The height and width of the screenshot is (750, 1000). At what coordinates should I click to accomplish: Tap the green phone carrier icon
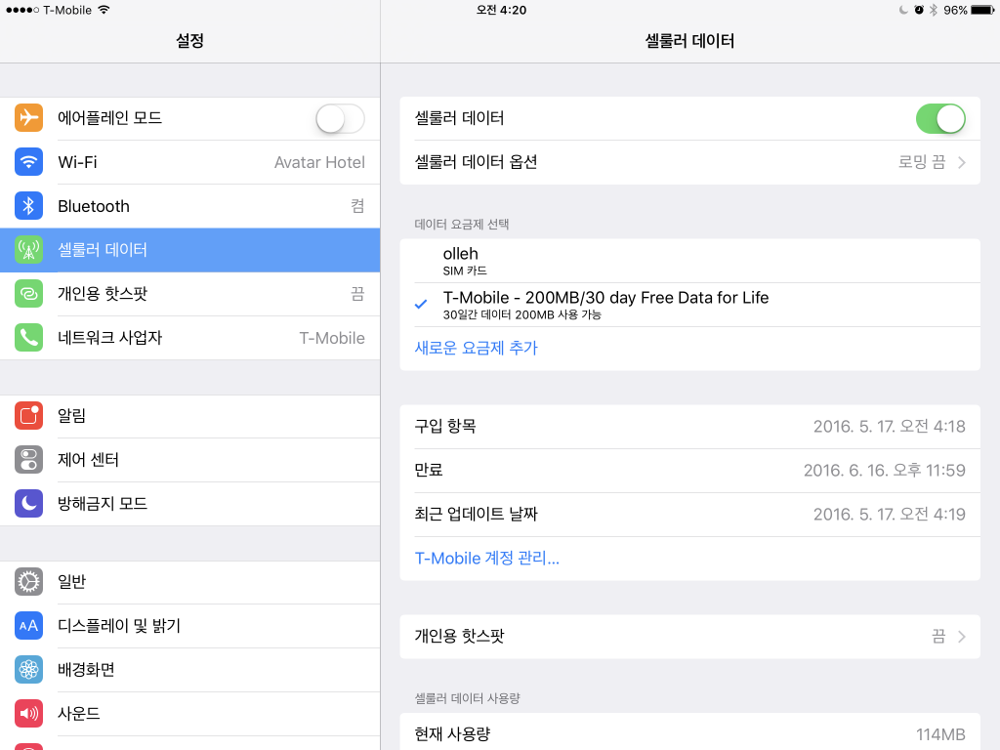[x=28, y=337]
